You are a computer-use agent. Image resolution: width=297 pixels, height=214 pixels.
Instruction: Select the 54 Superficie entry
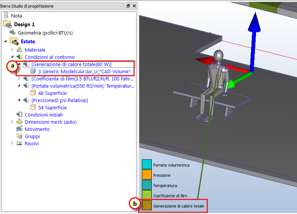(x=52, y=108)
